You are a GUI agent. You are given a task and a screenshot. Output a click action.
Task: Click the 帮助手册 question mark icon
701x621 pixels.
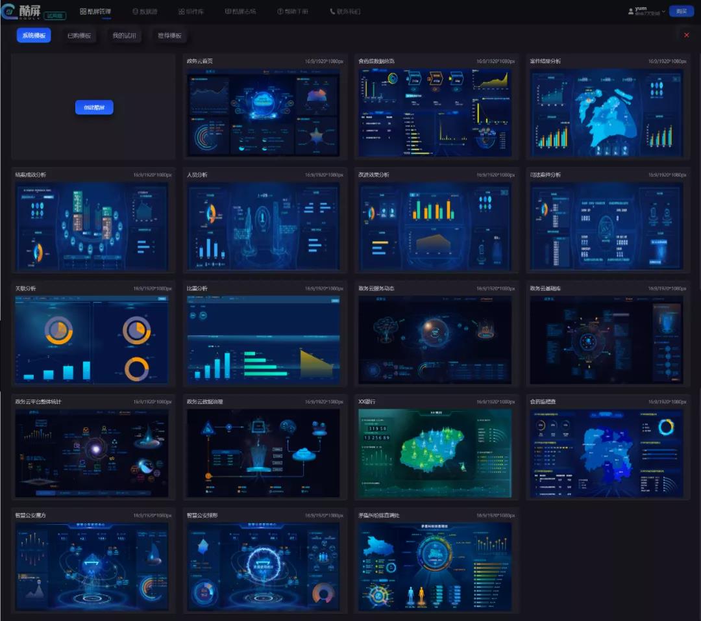pos(280,12)
